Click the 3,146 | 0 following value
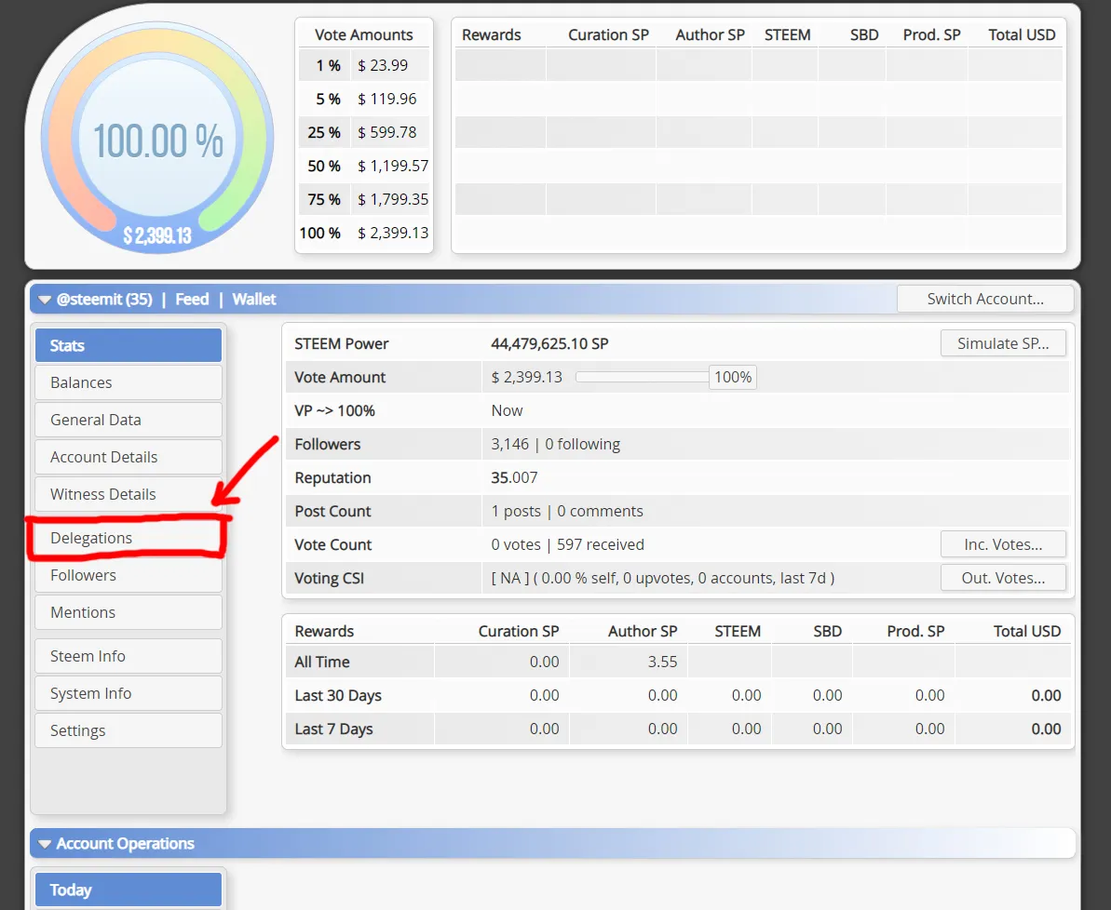1111x910 pixels. pyautogui.click(x=555, y=444)
